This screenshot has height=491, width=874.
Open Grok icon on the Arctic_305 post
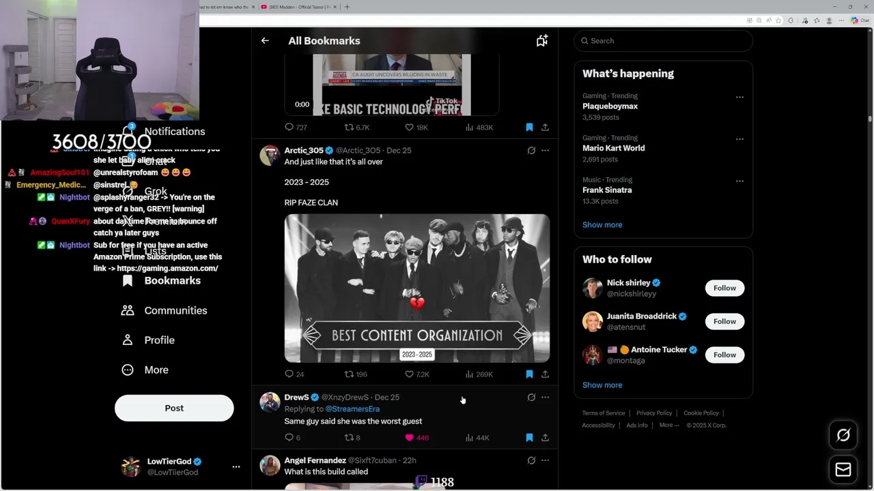pyautogui.click(x=531, y=151)
